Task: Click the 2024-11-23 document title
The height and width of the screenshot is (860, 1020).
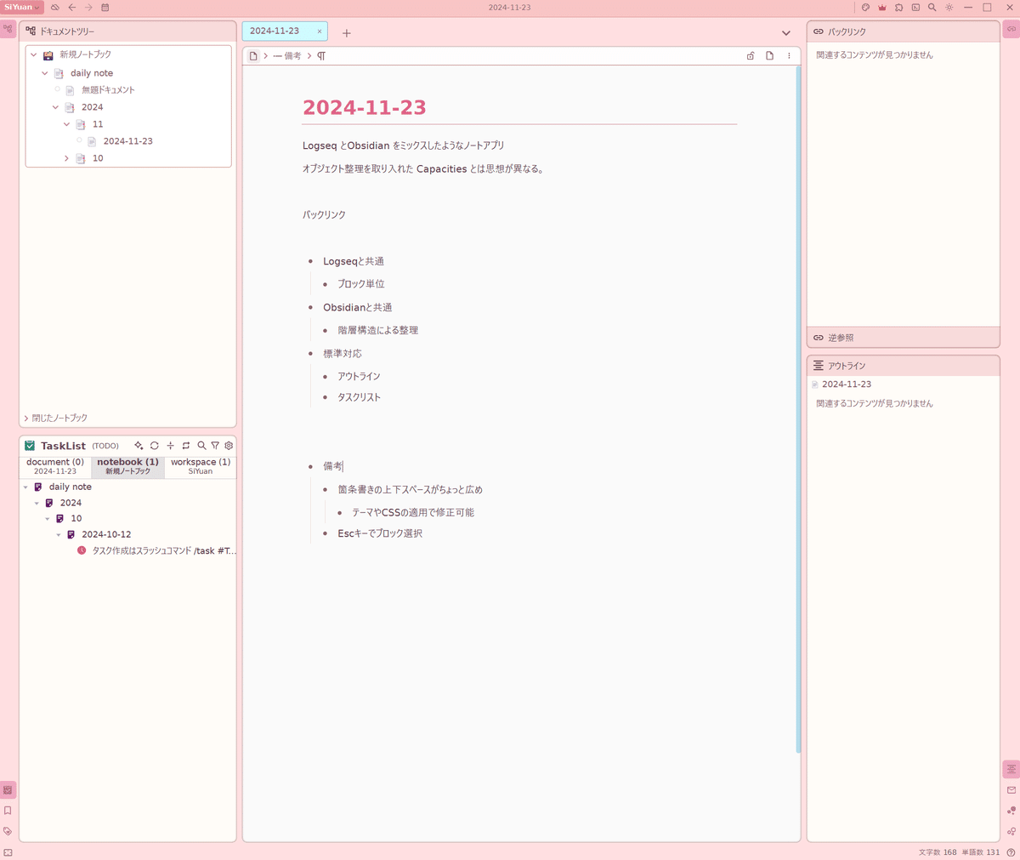Action: (x=365, y=108)
